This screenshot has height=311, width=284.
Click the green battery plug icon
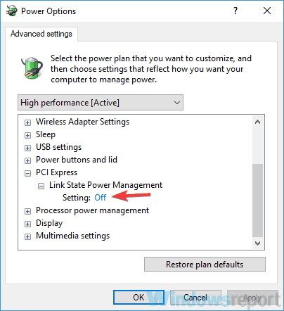click(x=32, y=68)
